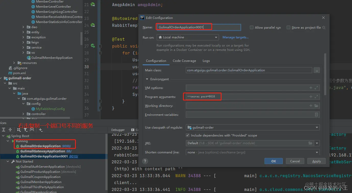Collapse Environment section in dialog
The width and height of the screenshot is (352, 193).
pyautogui.click(x=147, y=79)
